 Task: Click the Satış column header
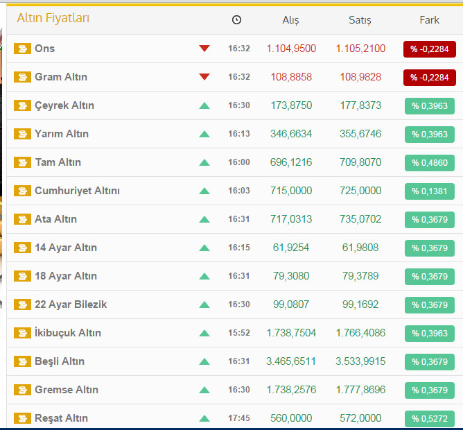point(360,20)
